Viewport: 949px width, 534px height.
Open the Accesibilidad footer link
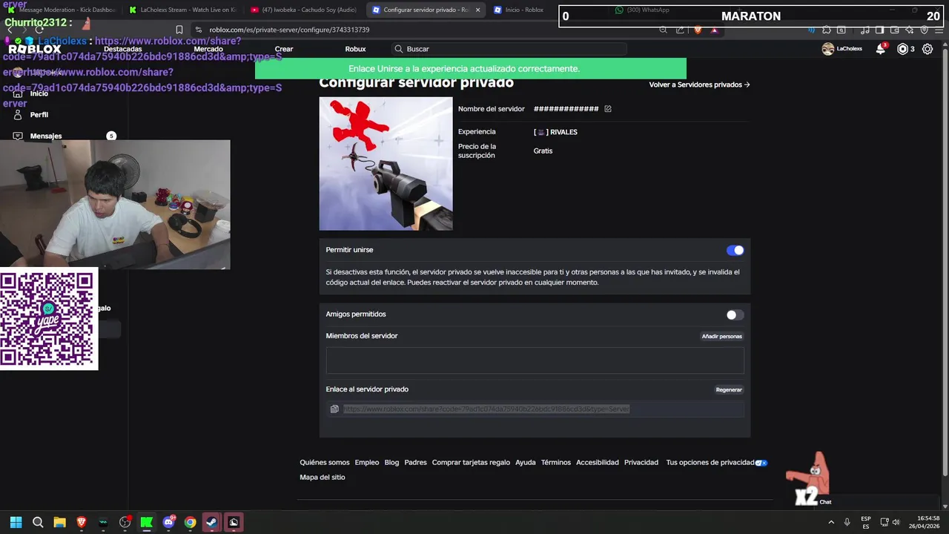[x=597, y=463]
